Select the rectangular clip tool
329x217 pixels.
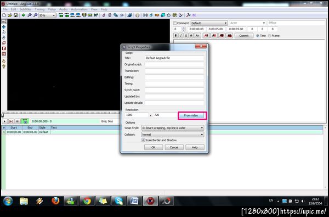coord(4,48)
